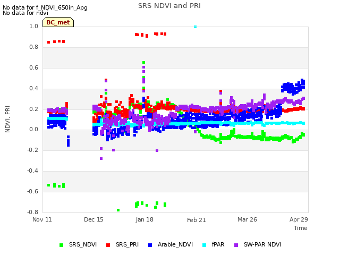Click the Feb 21 x-axis label
Viewport: 340px width, 255px height.
click(196, 220)
